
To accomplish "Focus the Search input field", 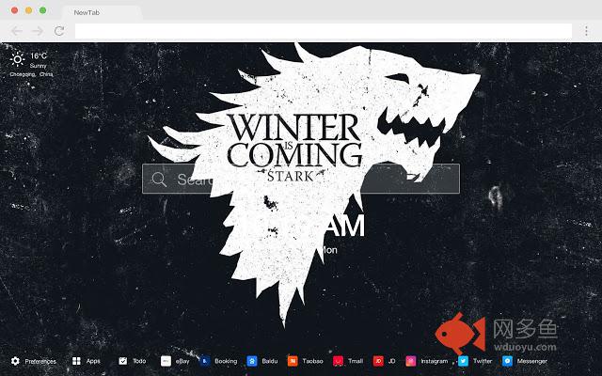I will tap(301, 179).
